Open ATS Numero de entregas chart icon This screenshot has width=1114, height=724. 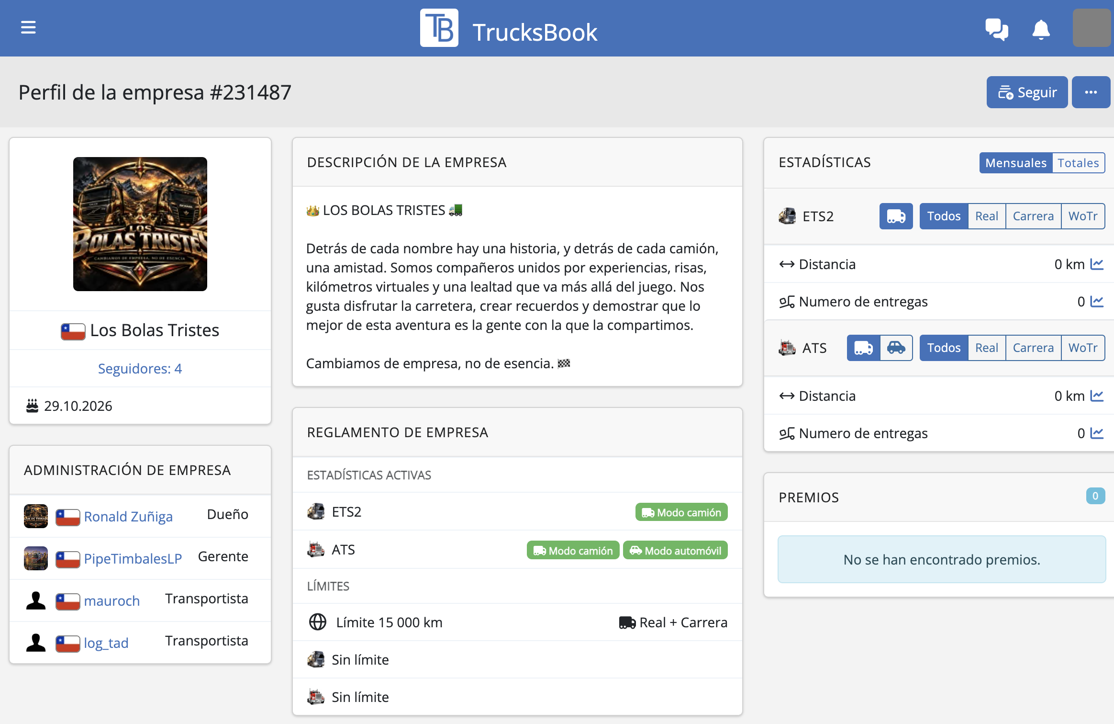click(1097, 433)
